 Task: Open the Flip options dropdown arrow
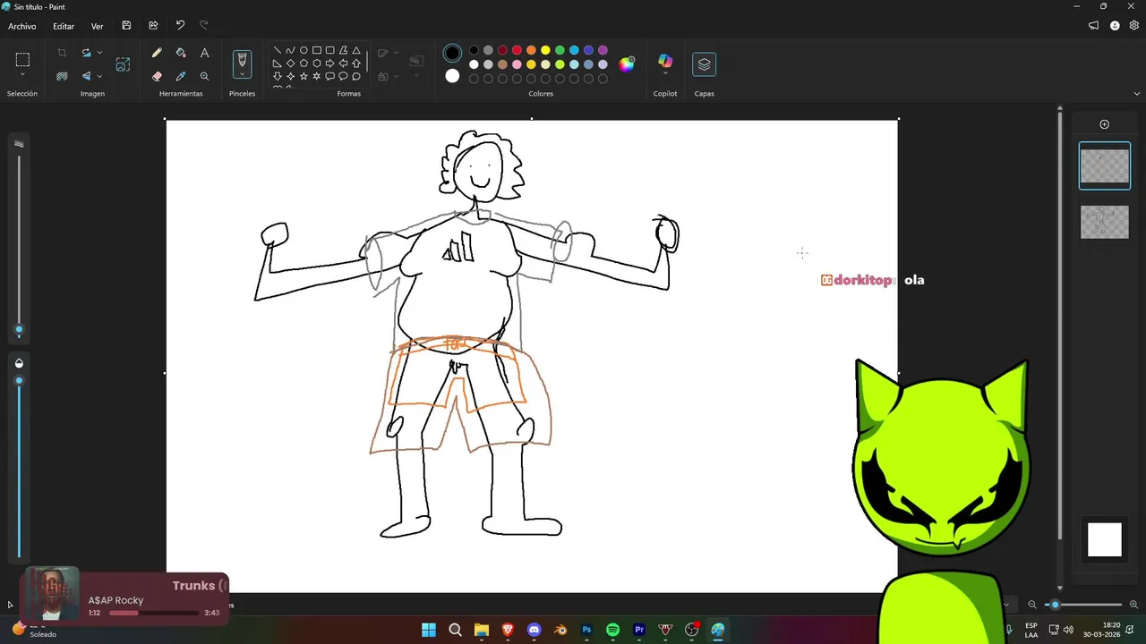[x=99, y=76]
